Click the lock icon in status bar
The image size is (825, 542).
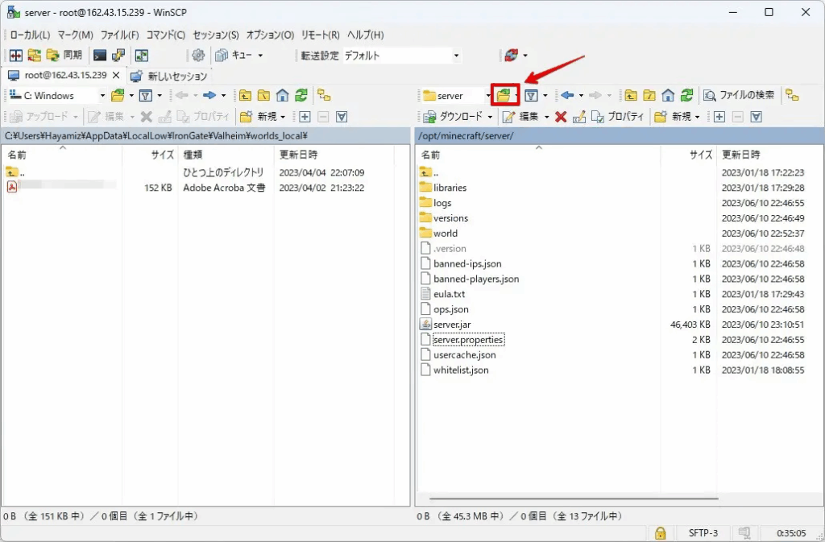(x=660, y=533)
